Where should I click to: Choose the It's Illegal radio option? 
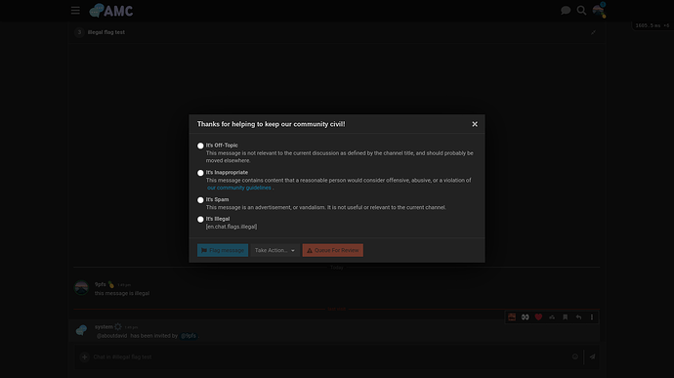coord(200,220)
